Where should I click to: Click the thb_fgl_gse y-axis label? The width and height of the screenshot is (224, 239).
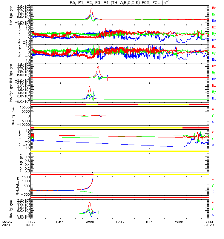[19, 139]
